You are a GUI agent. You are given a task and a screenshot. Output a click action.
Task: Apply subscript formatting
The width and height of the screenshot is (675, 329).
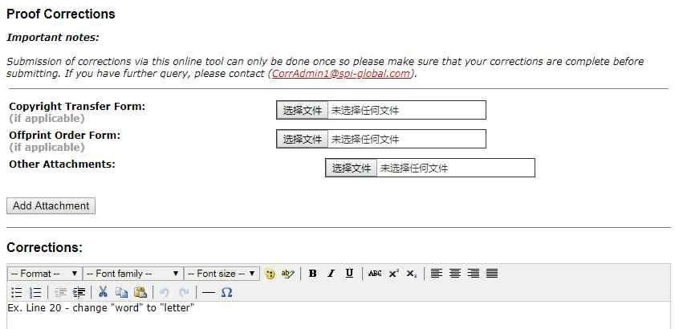pyautogui.click(x=412, y=274)
